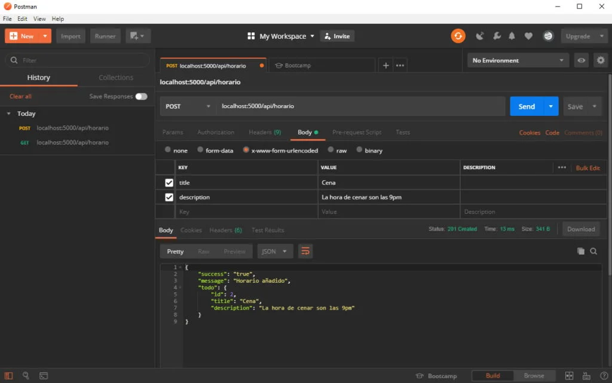Click the Bootcamp item in the status bar
The image size is (612, 383).
436,376
